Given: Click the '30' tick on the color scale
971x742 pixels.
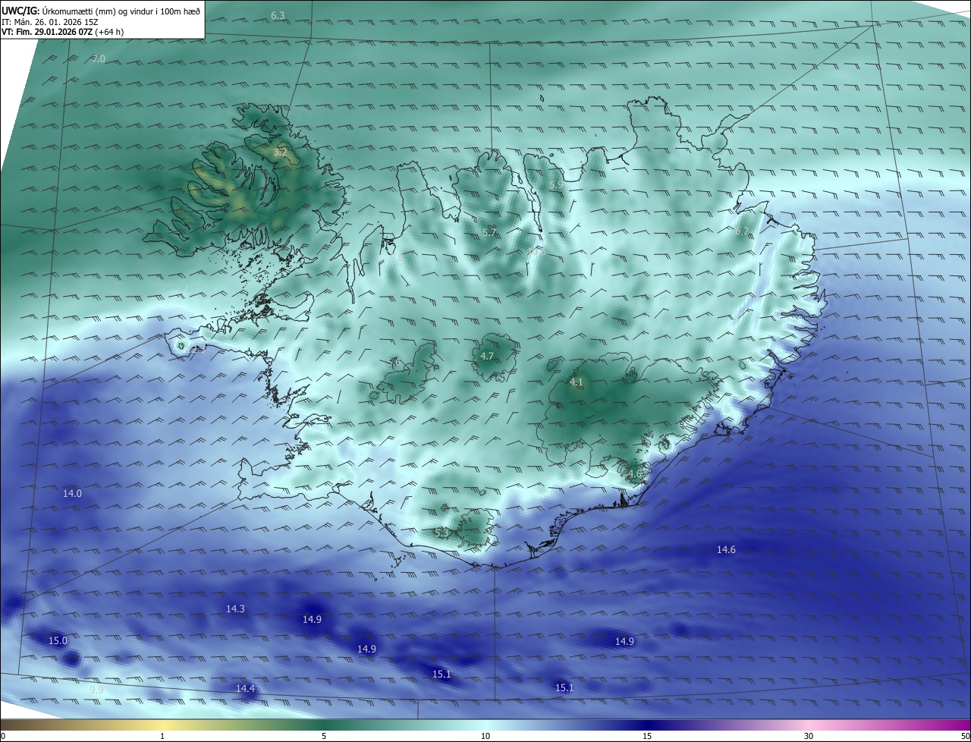Looking at the screenshot, I should coord(809,736).
